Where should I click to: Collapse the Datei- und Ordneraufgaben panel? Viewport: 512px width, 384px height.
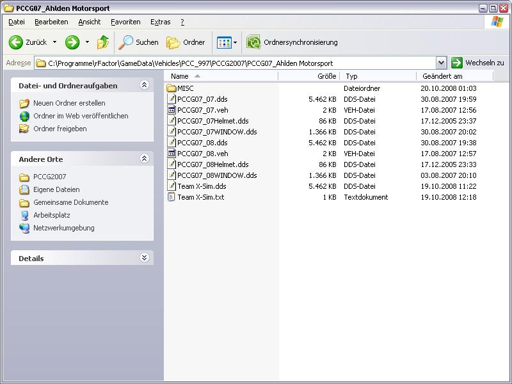145,85
